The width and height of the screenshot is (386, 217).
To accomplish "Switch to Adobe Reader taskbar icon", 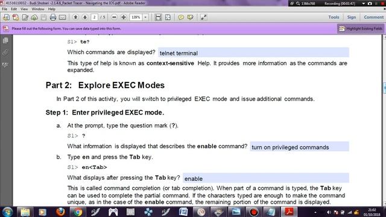I will 289,212.
